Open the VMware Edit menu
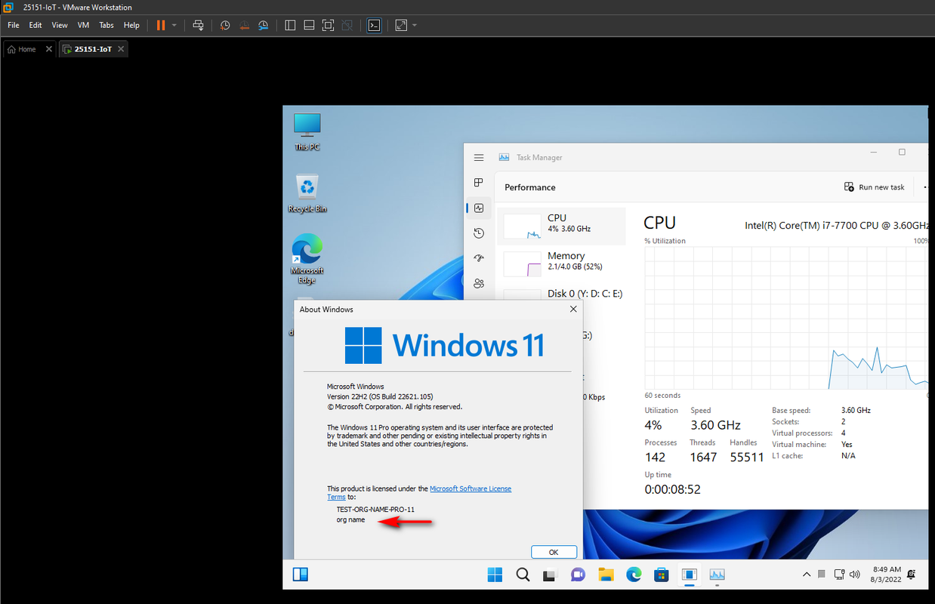The height and width of the screenshot is (604, 935). click(35, 25)
